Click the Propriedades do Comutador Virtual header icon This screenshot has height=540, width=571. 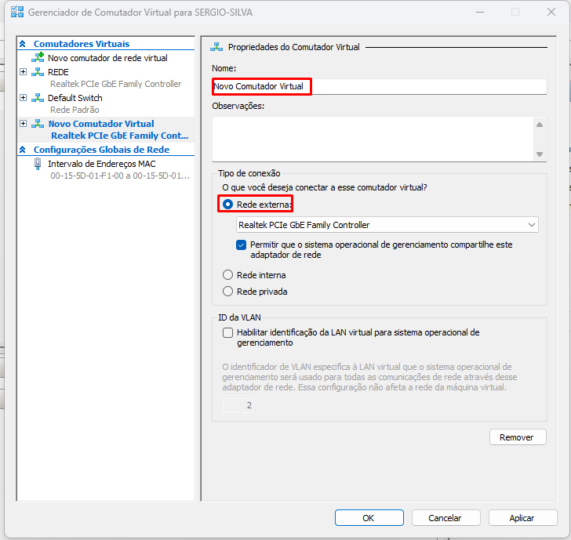216,47
